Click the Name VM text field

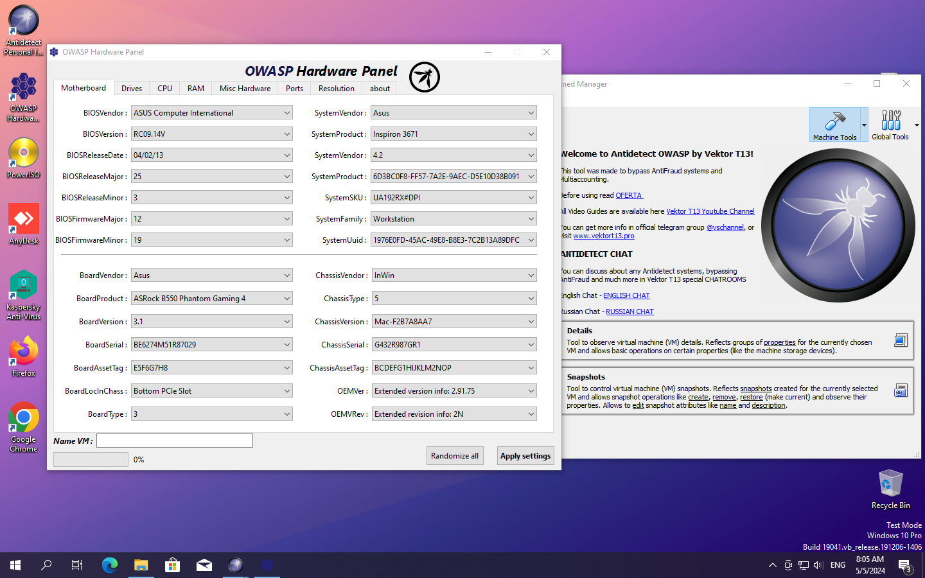175,441
